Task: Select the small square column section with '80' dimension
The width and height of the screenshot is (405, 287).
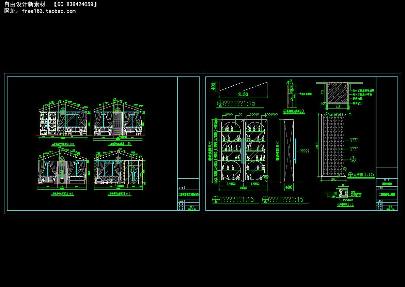Action: point(344,193)
